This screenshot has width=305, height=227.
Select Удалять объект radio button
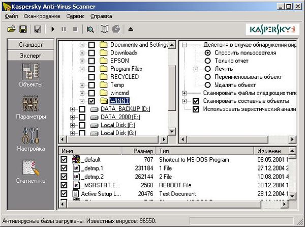click(207, 85)
